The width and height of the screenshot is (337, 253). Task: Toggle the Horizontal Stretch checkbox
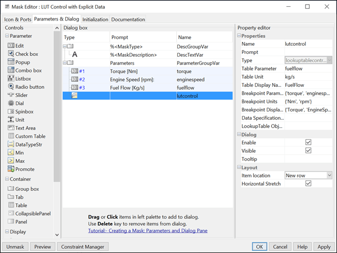(308, 184)
